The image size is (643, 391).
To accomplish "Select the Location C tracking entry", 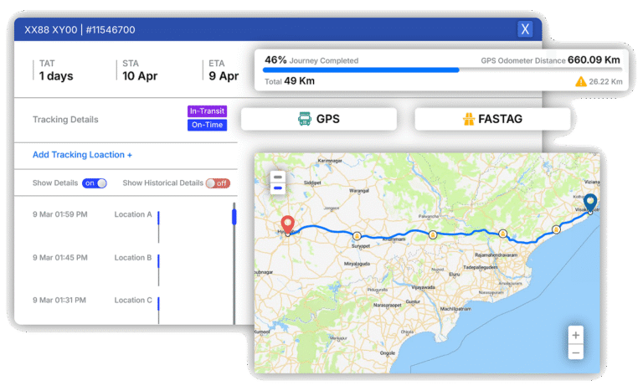I will (133, 301).
